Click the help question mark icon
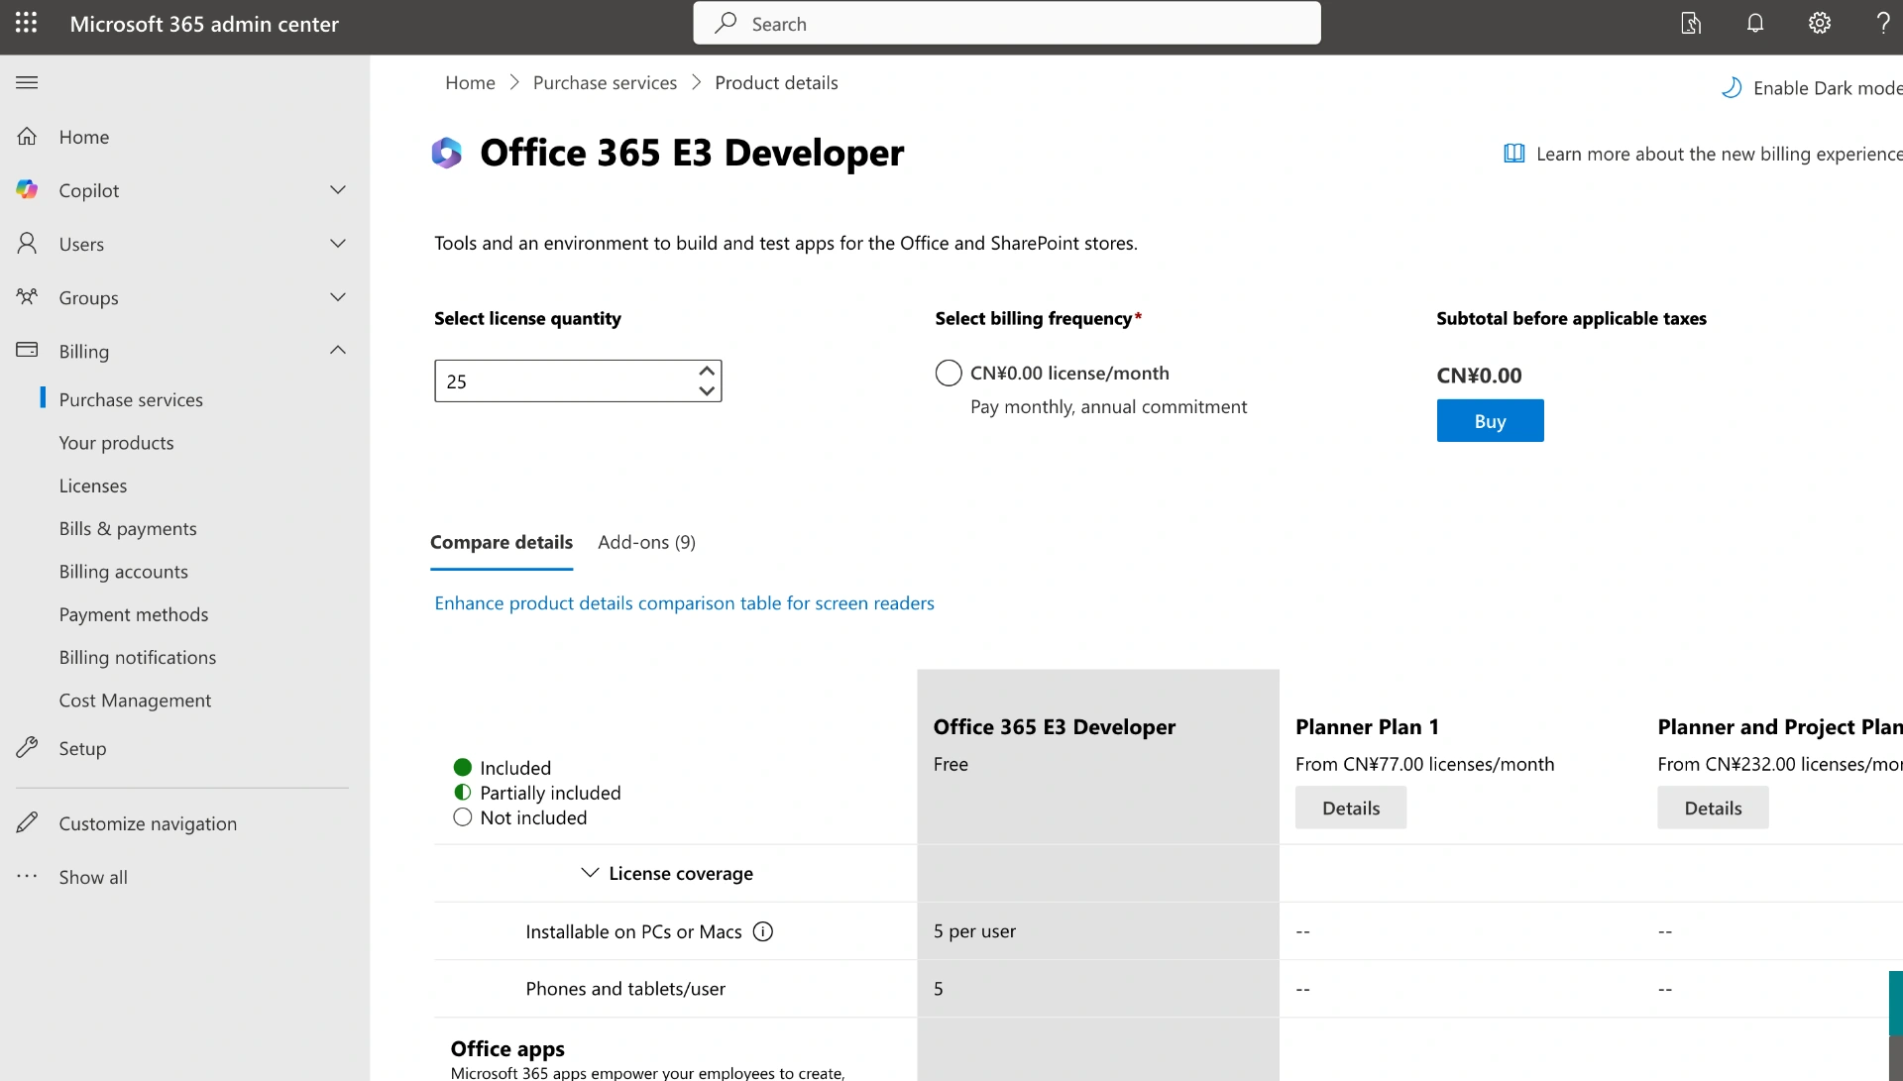This screenshot has height=1081, width=1903. point(1882,24)
